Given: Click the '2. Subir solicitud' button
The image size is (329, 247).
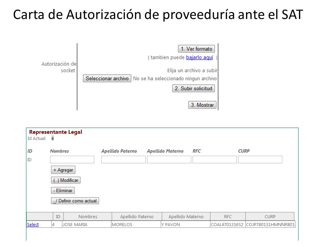Looking at the screenshot, I should [x=193, y=89].
